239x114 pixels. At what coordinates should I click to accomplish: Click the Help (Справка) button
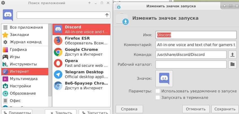pos(129,109)
